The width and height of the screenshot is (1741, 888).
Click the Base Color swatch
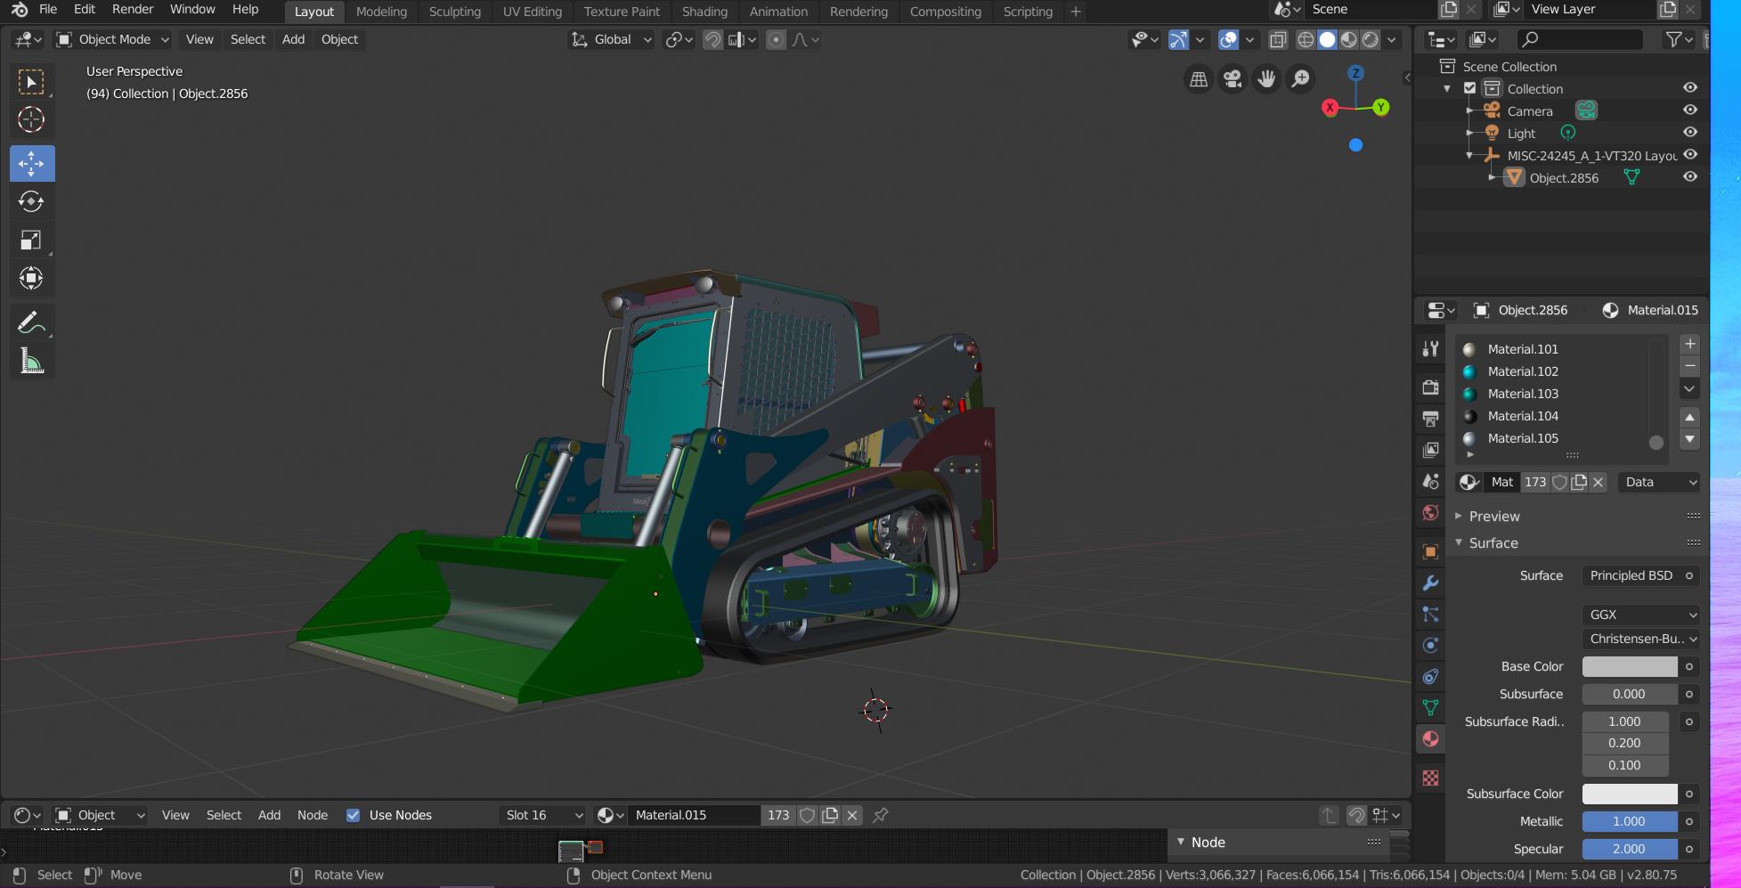[x=1630, y=666]
